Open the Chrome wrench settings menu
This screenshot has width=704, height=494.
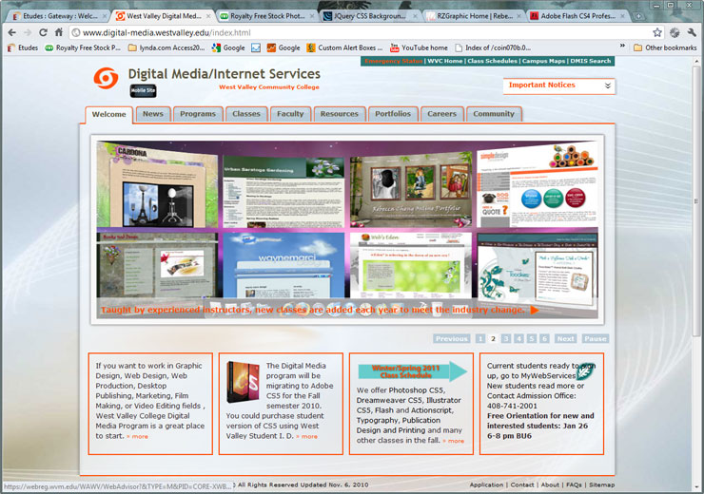[692, 32]
